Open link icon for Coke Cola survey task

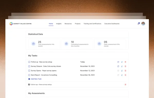tap(118, 66)
